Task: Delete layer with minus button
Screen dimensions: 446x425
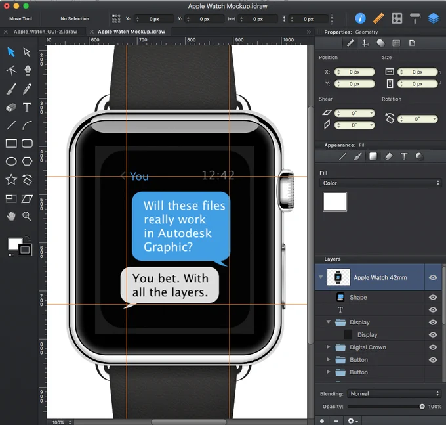Action: click(x=336, y=420)
